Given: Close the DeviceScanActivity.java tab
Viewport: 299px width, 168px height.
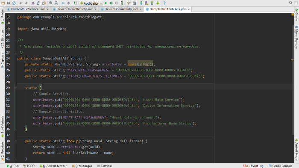Looking at the screenshot, I should click(x=141, y=9).
